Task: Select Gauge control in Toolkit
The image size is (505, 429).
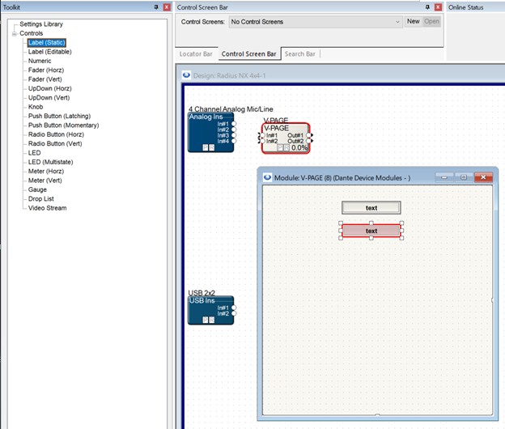Action: 37,189
